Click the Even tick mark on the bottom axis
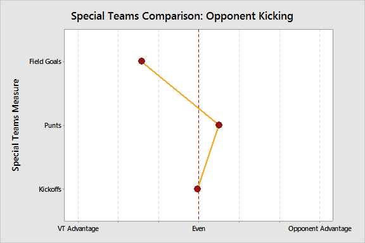This screenshot has width=365, height=243. [x=198, y=222]
